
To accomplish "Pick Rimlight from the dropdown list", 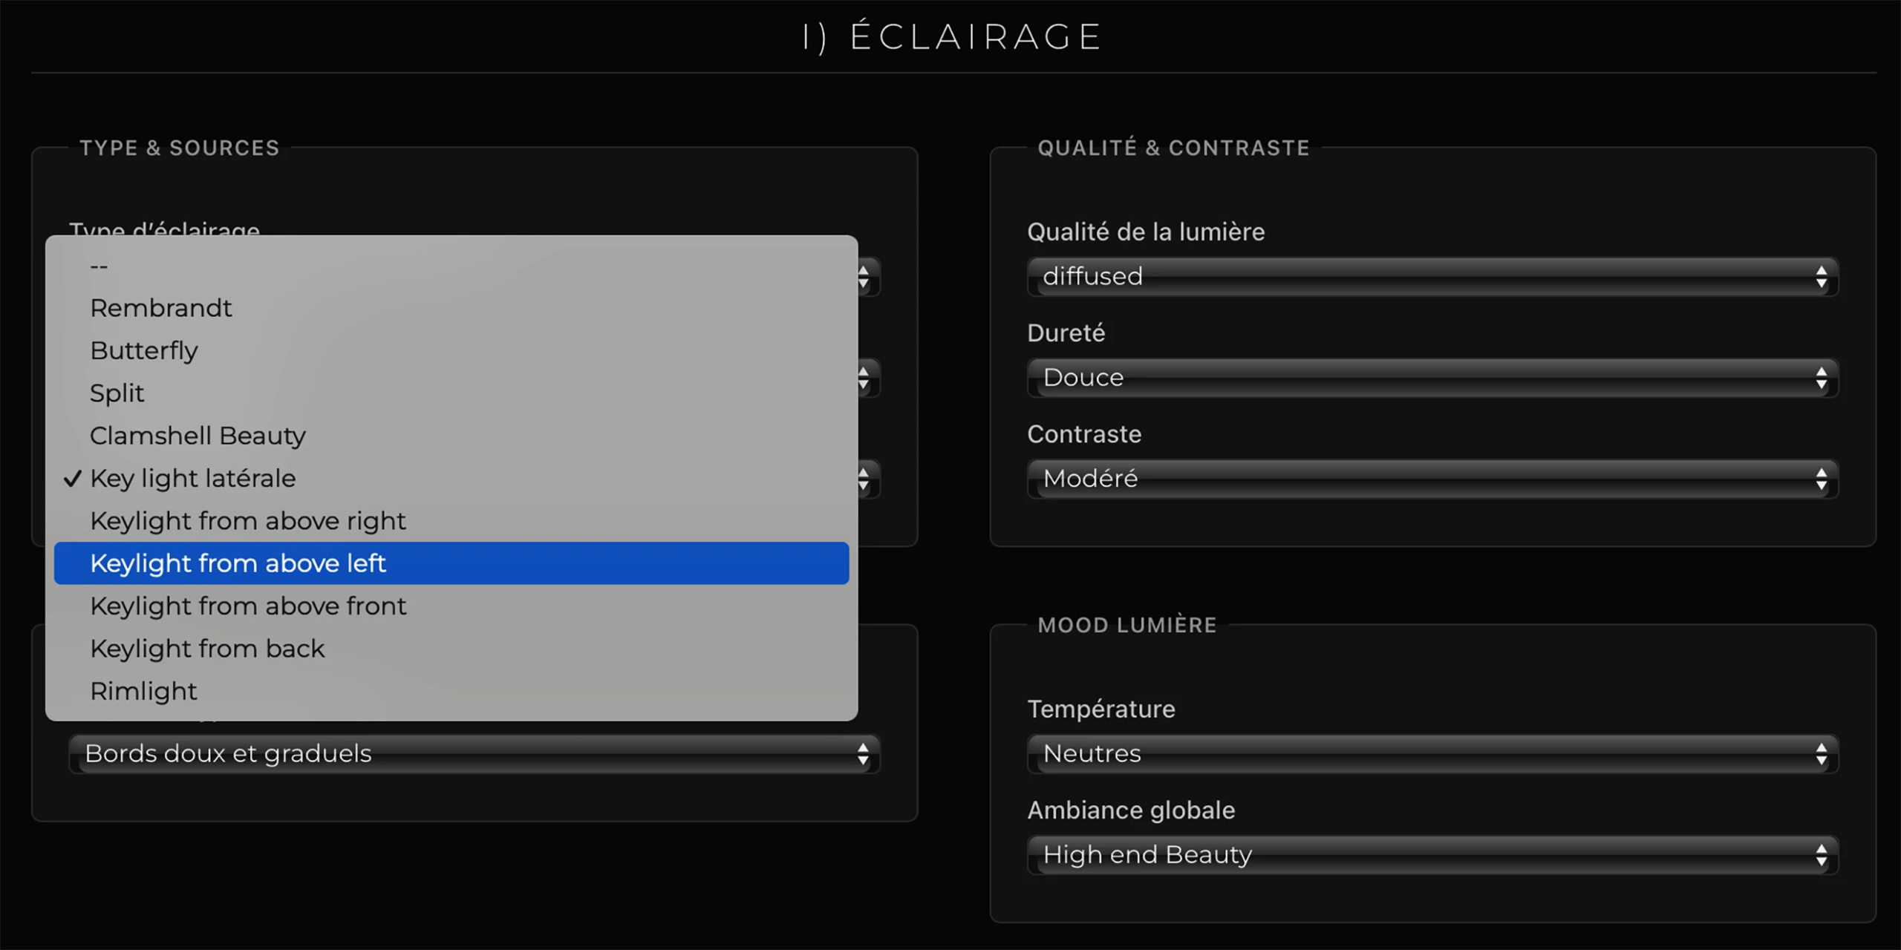I will (143, 691).
